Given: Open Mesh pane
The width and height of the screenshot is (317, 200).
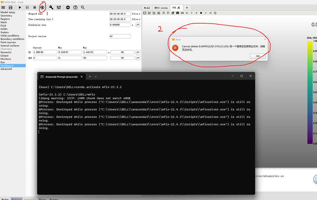Looking at the screenshot, I should [x=4, y=22].
